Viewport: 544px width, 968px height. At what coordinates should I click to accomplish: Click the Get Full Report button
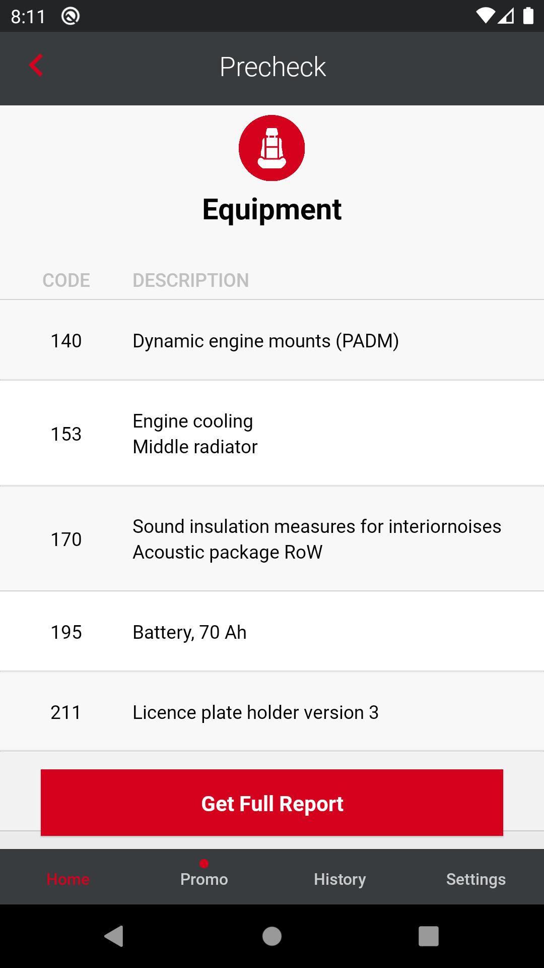tap(272, 803)
